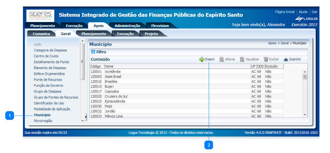Open the Execução top-level tab
This screenshot has width=330, height=153.
74,26
